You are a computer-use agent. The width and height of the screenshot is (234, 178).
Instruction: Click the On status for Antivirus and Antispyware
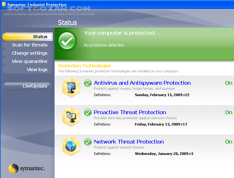click(229, 83)
